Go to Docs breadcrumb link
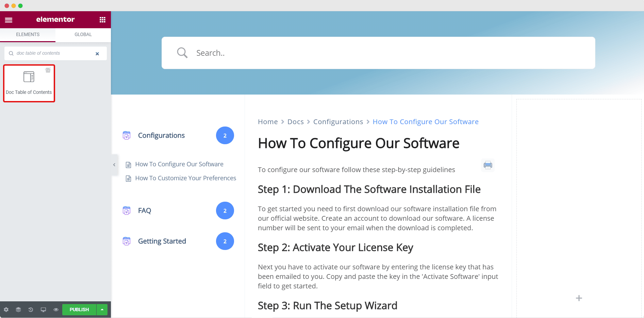 295,121
